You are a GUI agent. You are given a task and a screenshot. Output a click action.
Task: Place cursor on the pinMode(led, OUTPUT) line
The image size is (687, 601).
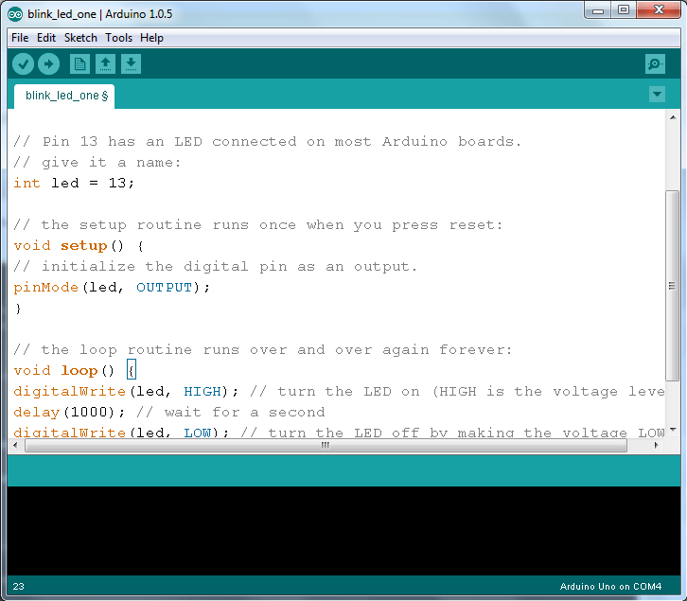112,288
